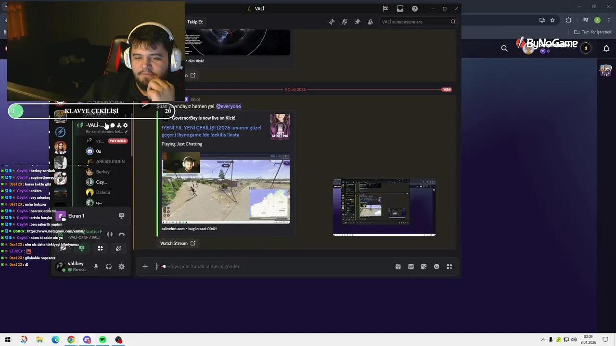The height and width of the screenshot is (346, 616).
Task: Open GIF picker in message bar
Action: point(411,266)
